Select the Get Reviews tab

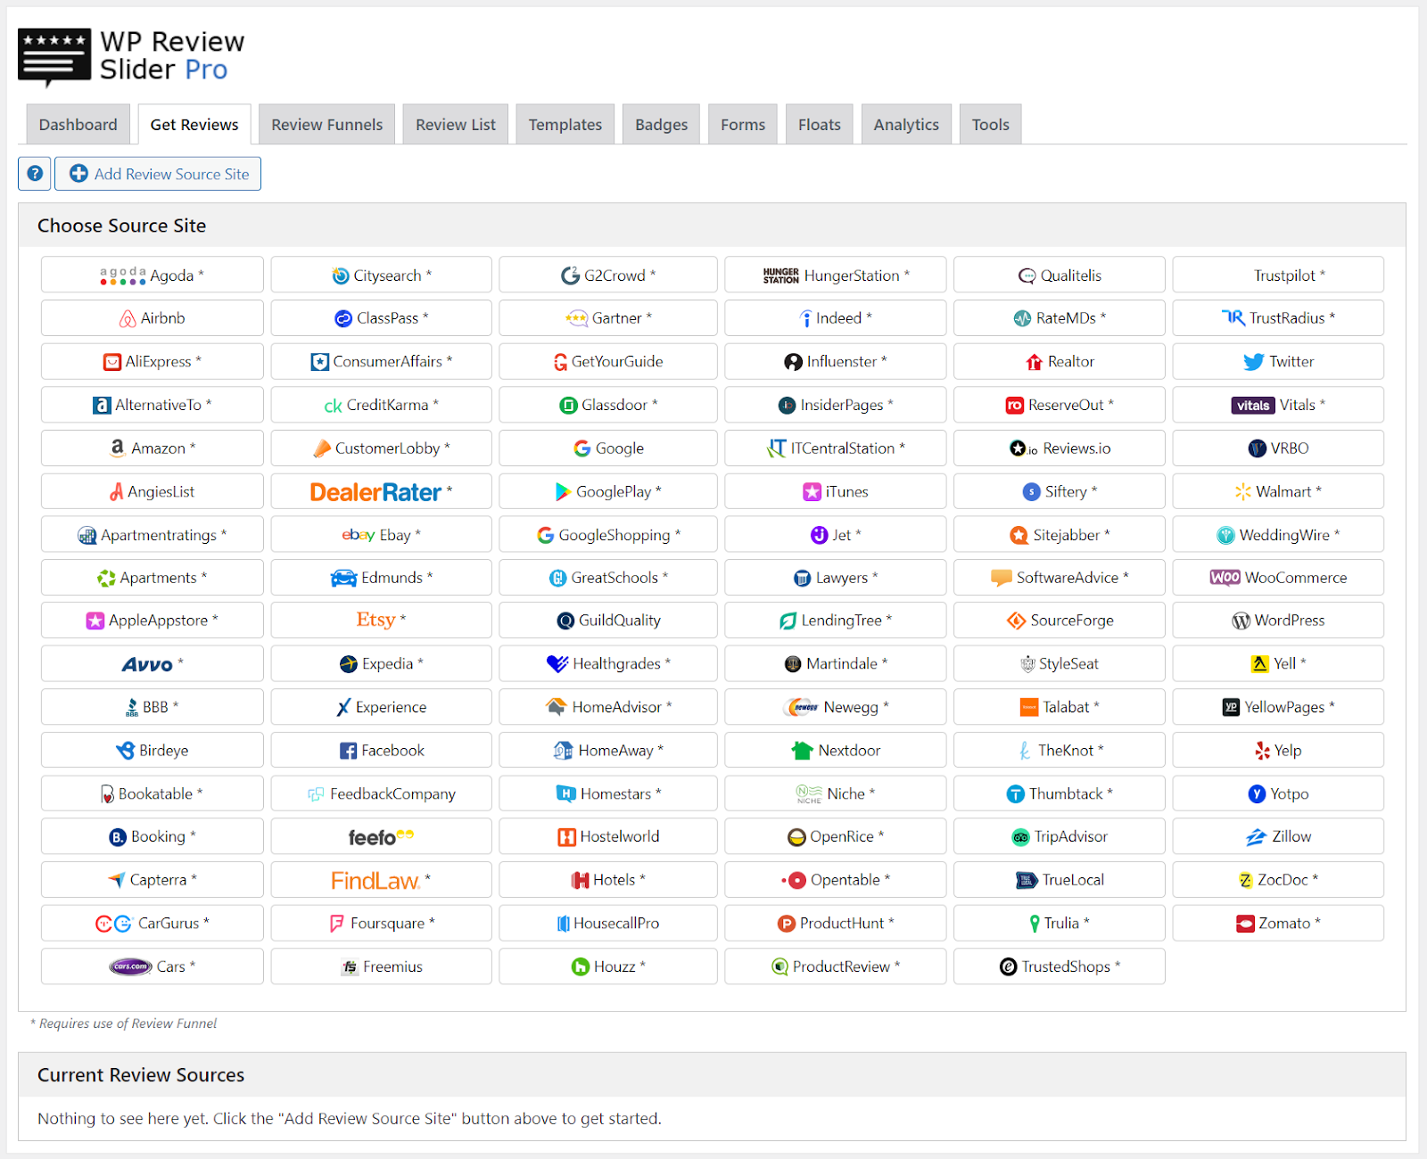coord(194,124)
